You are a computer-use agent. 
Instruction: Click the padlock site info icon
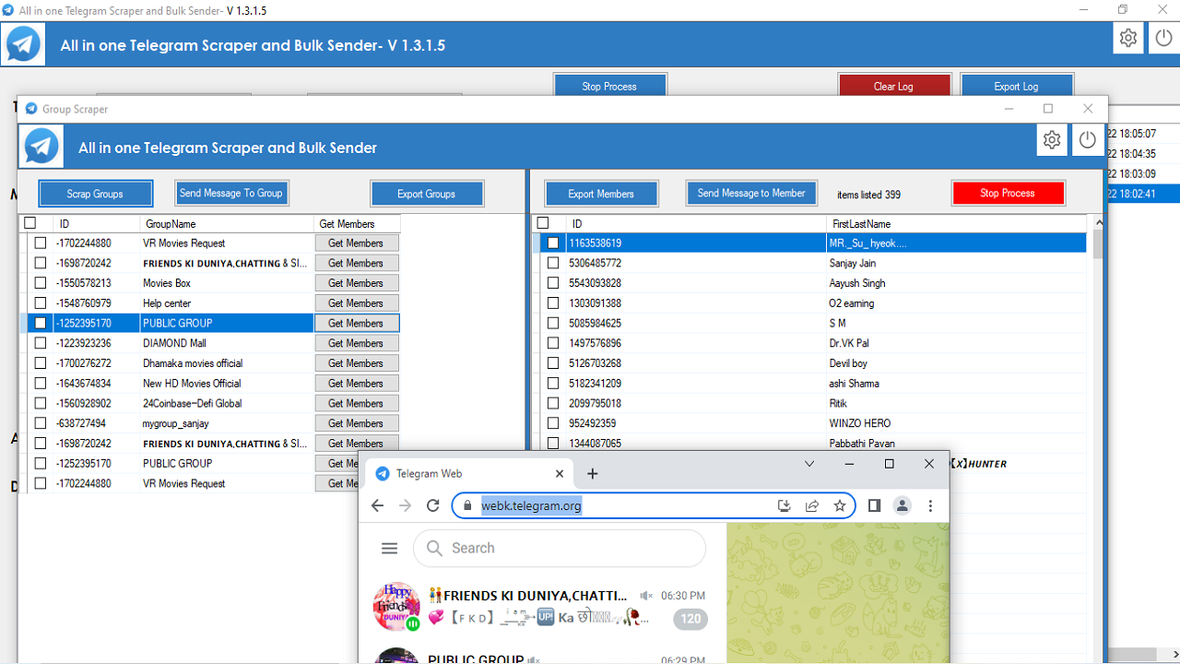(x=468, y=505)
